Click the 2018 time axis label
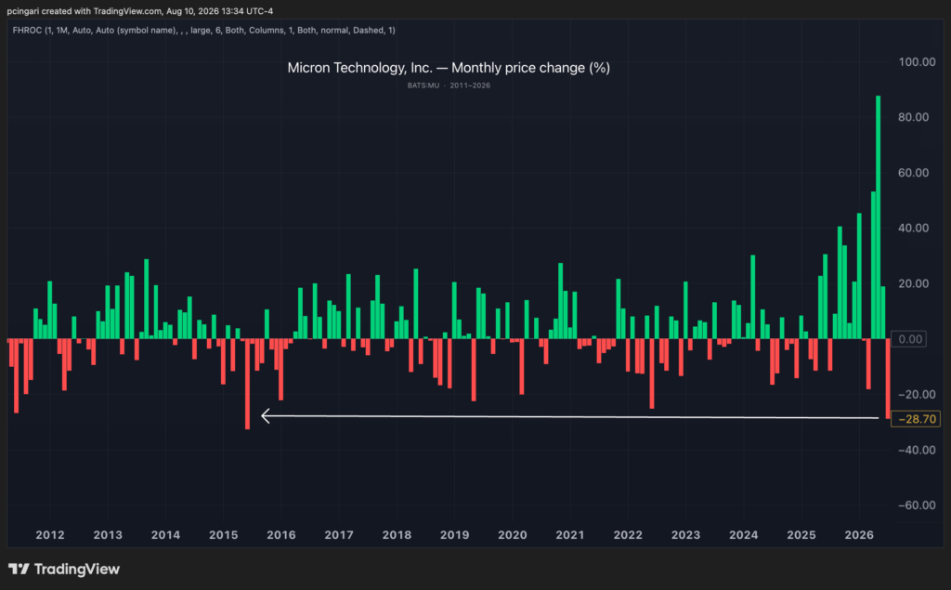This screenshot has height=590, width=951. [x=397, y=535]
